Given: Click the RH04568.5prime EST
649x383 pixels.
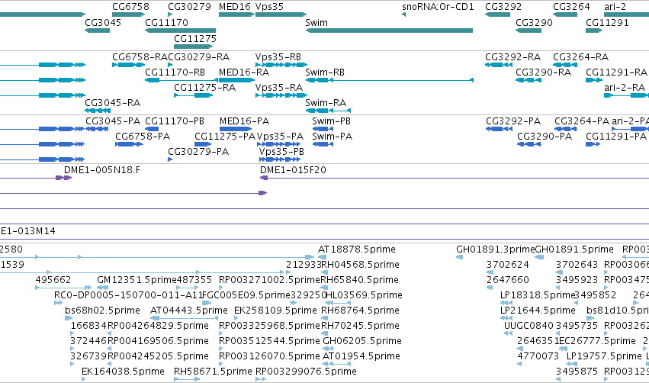Looking at the screenshot, I should coord(323,272).
